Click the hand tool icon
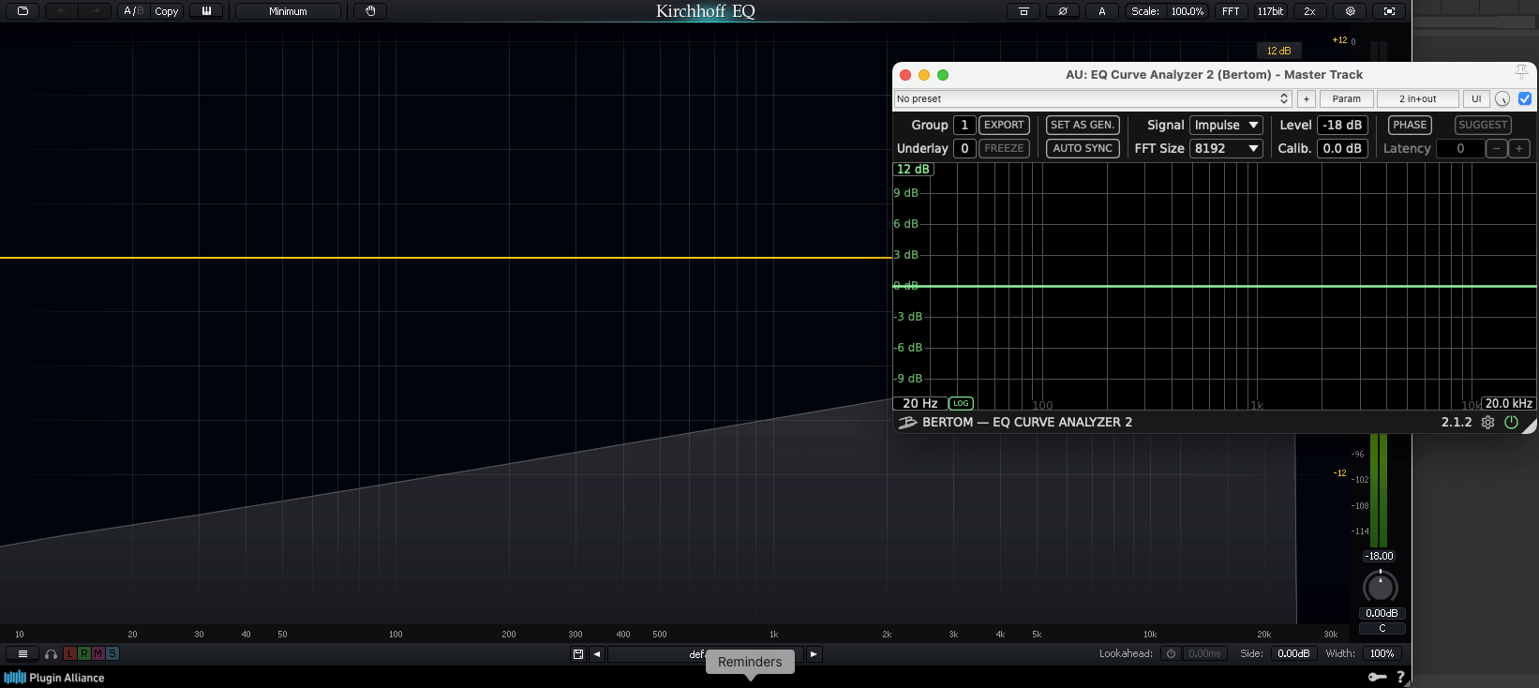This screenshot has width=1539, height=688. tap(370, 11)
